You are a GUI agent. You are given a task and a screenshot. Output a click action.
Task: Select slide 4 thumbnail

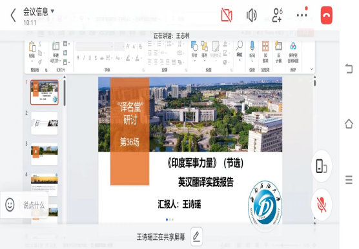44,184
